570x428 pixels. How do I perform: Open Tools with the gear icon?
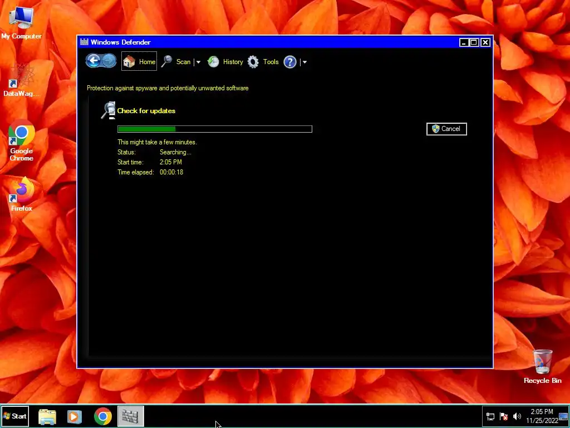click(x=263, y=62)
